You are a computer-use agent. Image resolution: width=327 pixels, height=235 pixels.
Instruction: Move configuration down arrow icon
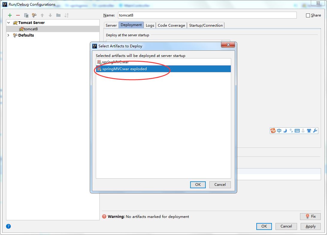(50, 15)
